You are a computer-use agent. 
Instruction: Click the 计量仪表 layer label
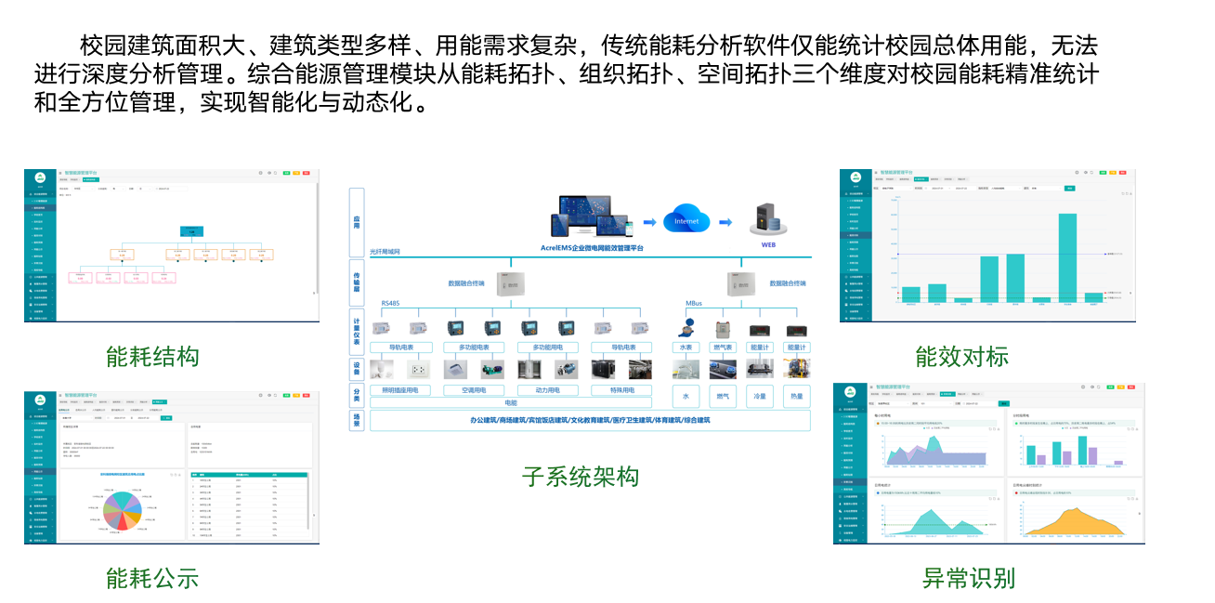[x=357, y=332]
